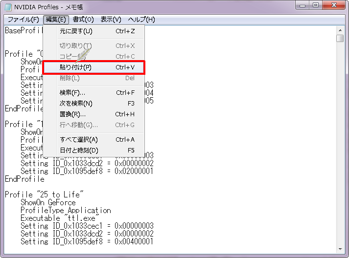Choose 次を検索(N) find next entry
Viewport: 349px width, 258px height.
click(94, 103)
